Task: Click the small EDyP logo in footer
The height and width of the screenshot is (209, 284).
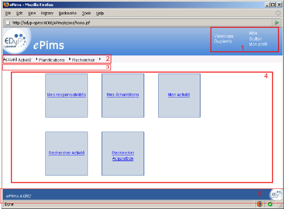Action: tap(277, 195)
